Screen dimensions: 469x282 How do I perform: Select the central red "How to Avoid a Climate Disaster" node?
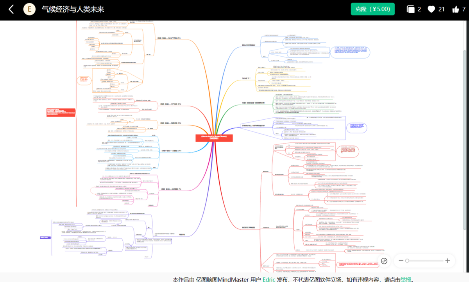click(x=215, y=137)
